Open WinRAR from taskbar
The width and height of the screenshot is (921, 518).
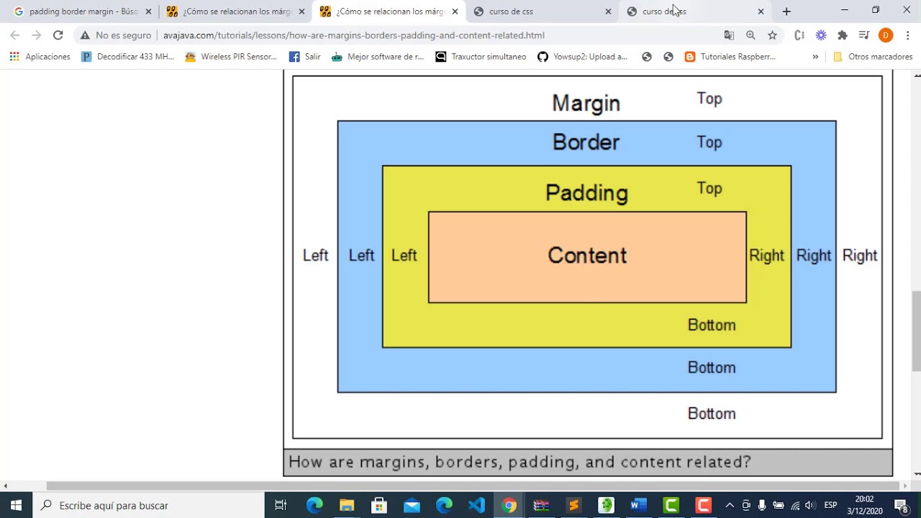[x=541, y=505]
